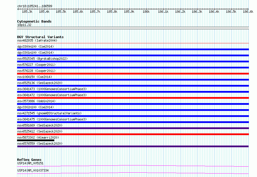Click the magenta line under USP14|NM_001037334
Image resolution: width=257 pixels, height=177 pixels.
133,173
